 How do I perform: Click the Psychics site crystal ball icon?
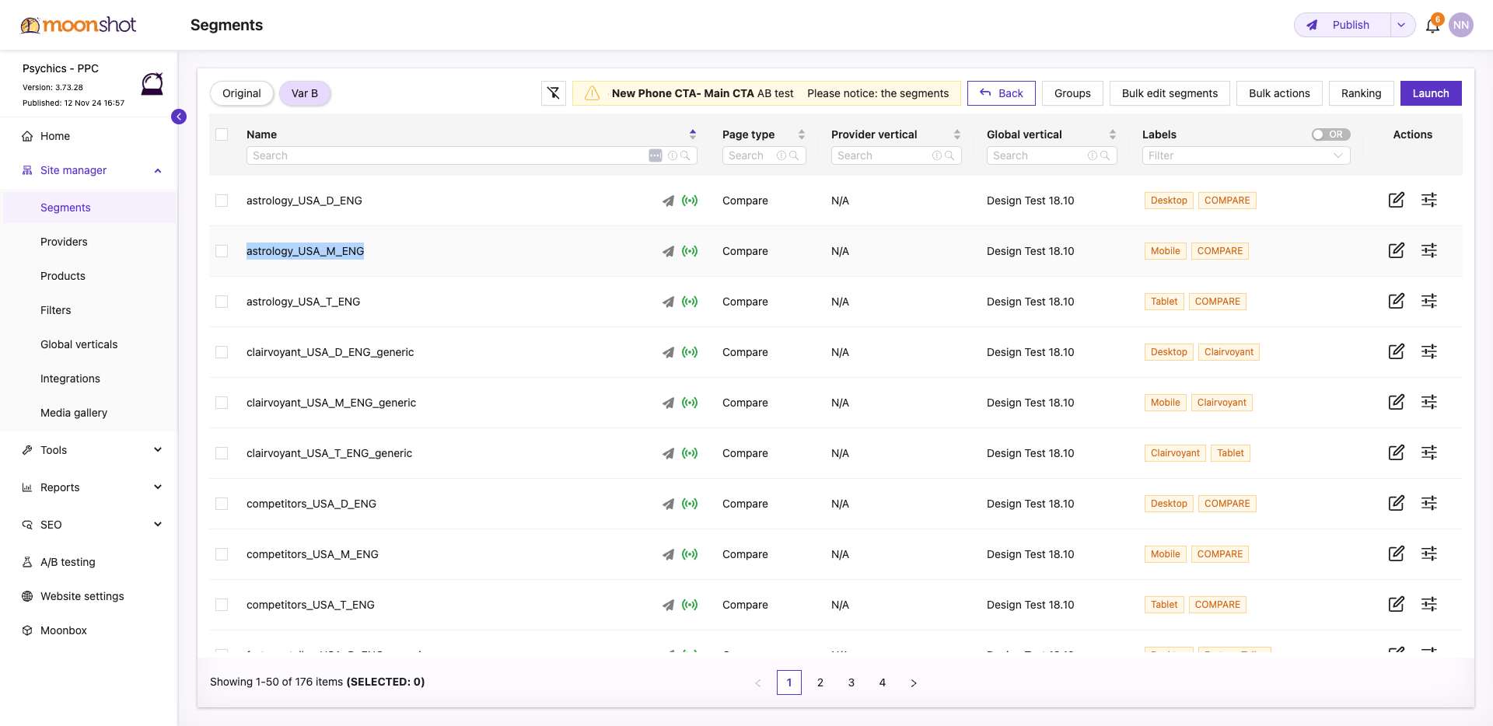tap(152, 83)
